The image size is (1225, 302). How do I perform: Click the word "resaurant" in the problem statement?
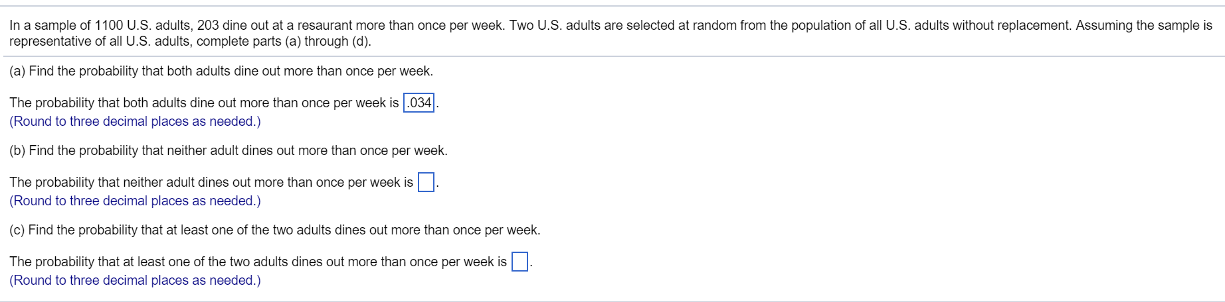click(324, 25)
